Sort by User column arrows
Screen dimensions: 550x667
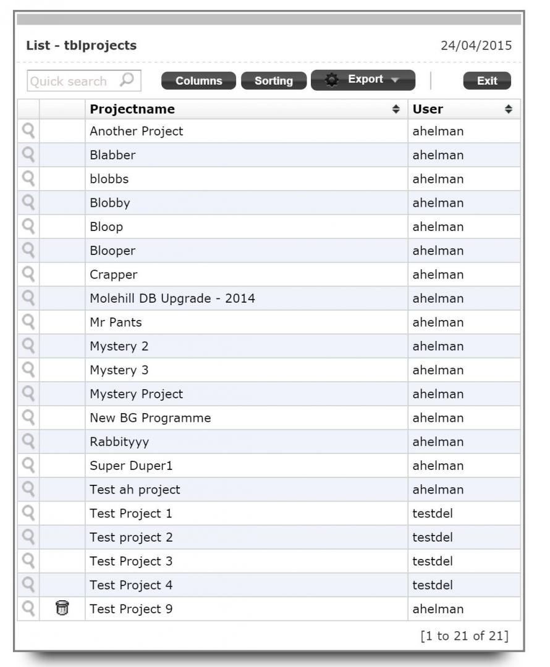(x=509, y=109)
